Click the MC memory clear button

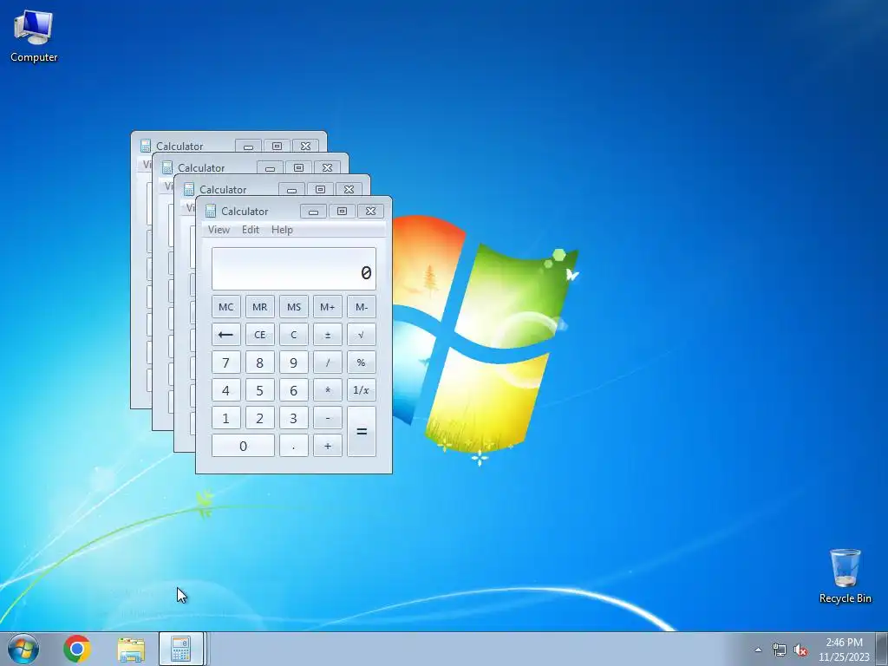(x=226, y=307)
